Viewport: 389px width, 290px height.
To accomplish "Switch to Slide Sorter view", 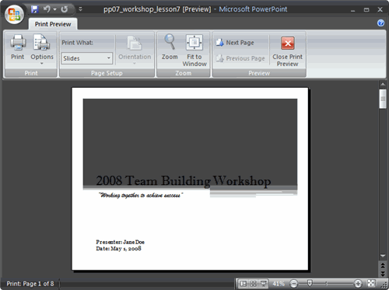I will click(253, 284).
